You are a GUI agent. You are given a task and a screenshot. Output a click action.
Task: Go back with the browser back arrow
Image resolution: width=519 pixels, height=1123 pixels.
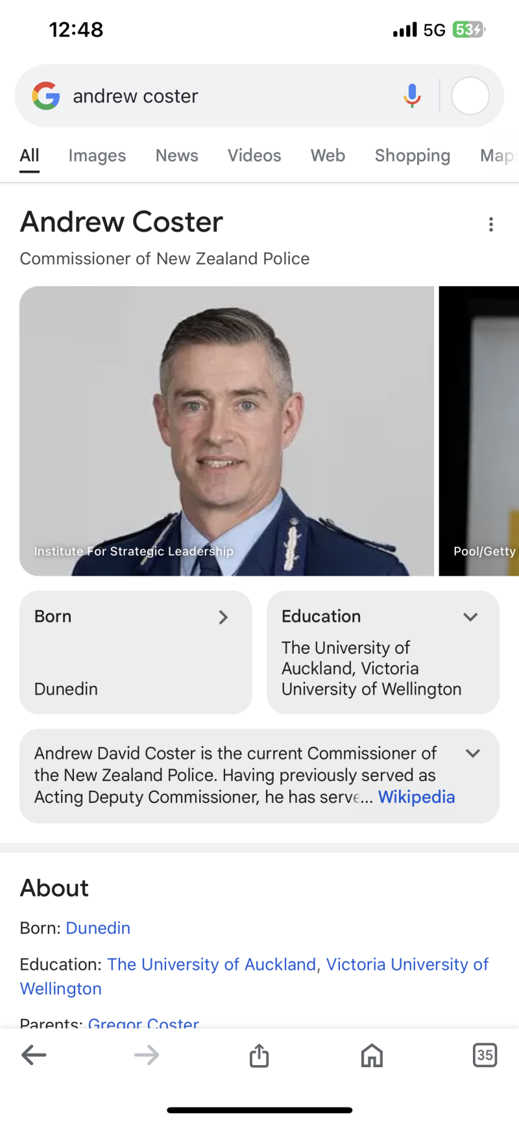tap(34, 1055)
